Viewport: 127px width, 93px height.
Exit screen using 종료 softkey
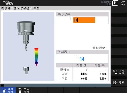(119, 82)
